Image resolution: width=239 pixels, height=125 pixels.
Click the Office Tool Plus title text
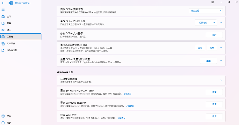pyautogui.click(x=23, y=3)
